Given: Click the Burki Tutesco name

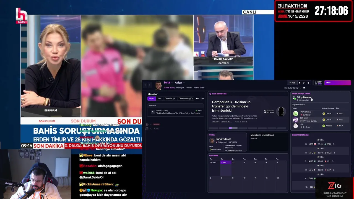Looking at the screenshot, I should pos(223,139).
